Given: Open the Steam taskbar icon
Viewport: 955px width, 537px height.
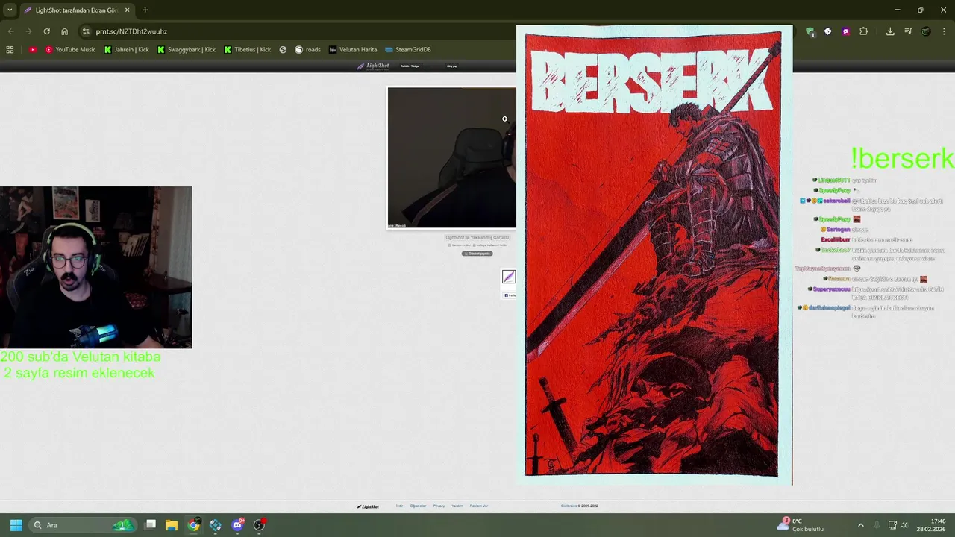Looking at the screenshot, I should pyautogui.click(x=215, y=525).
